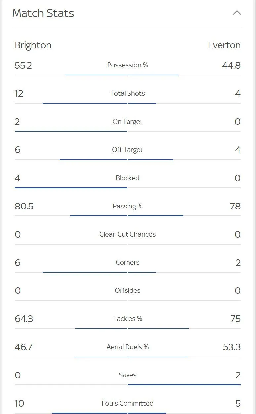Click the Blocked stat label
The width and height of the screenshot is (256, 414).
tap(128, 178)
